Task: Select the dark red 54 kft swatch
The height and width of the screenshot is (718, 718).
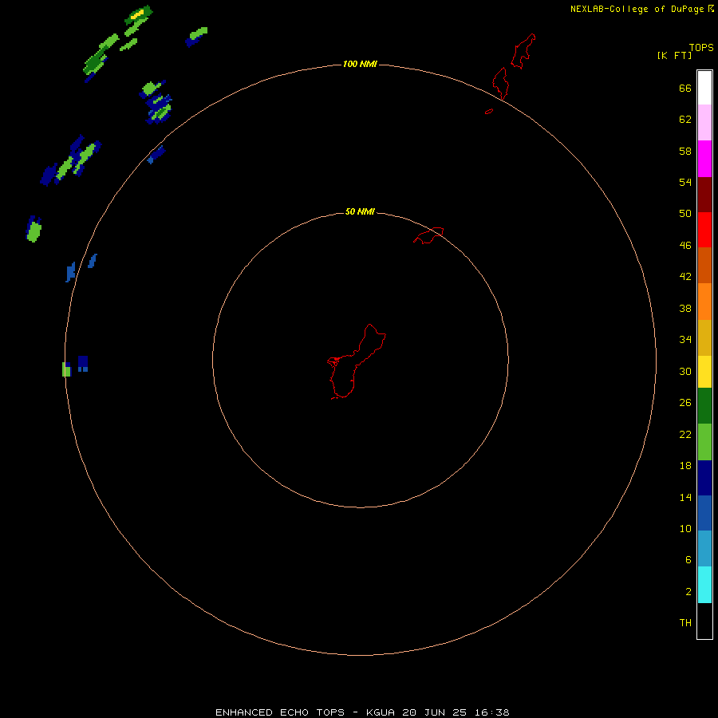Action: point(704,194)
